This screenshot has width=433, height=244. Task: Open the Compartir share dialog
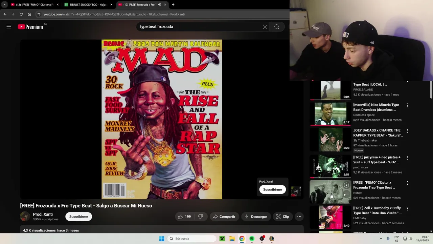tap(224, 217)
